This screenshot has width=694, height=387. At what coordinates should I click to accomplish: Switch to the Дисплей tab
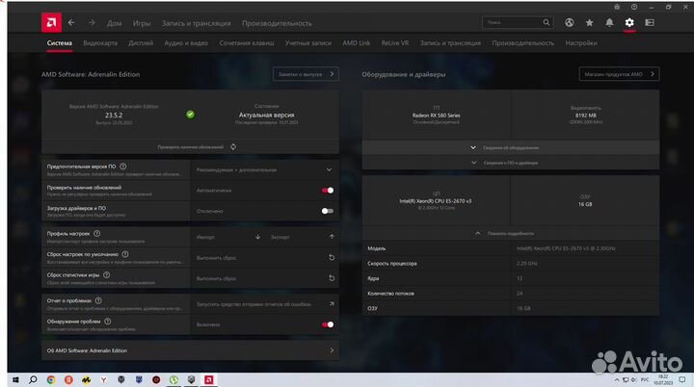coord(141,43)
